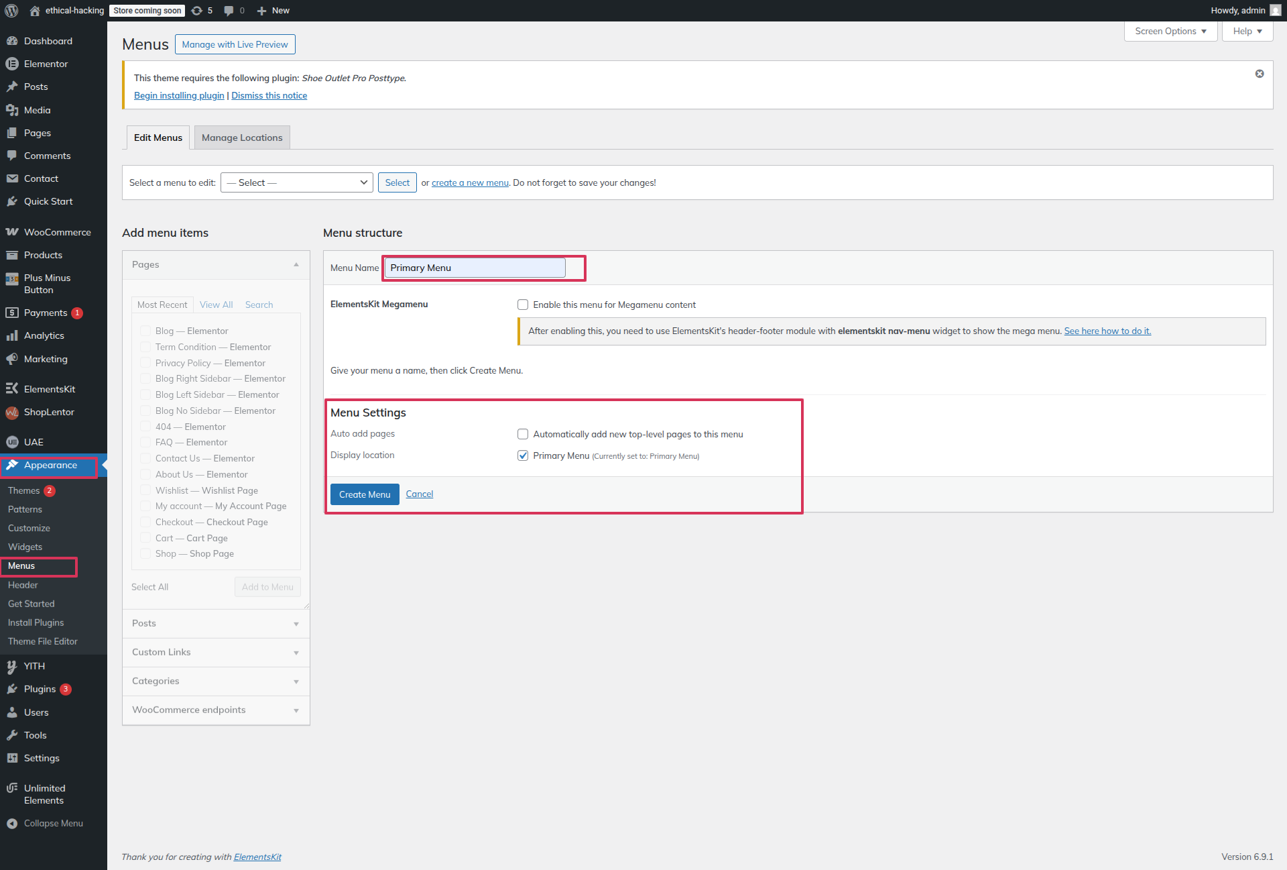Switch to Manage Locations tab

pos(242,138)
